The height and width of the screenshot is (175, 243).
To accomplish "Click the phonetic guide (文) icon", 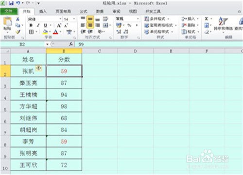I will click(69, 32).
